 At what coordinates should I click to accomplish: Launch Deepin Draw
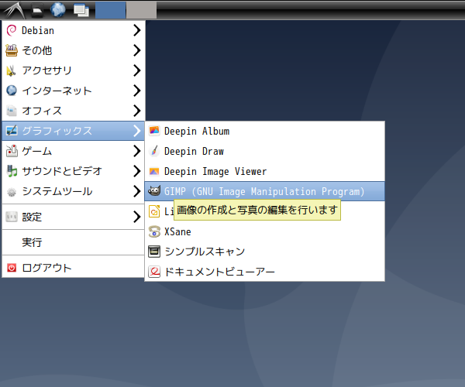tap(264, 151)
